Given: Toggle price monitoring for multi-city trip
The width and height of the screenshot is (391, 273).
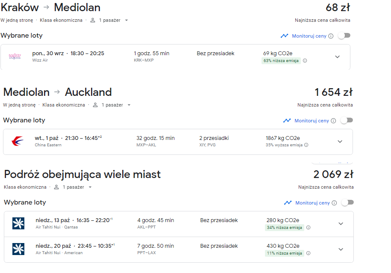Looking at the screenshot, I should pyautogui.click(x=347, y=202).
